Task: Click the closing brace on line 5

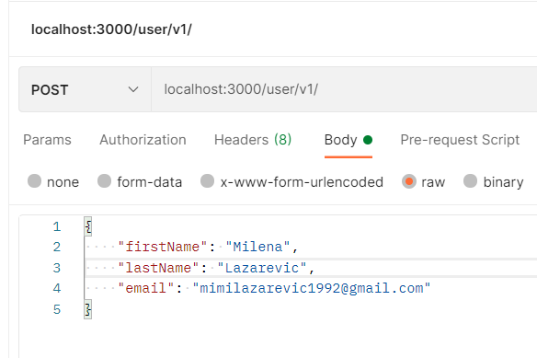Action: tap(88, 309)
